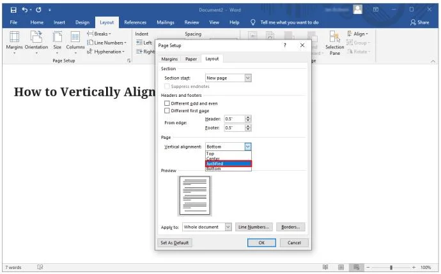Open the page Size tool

[x=57, y=43]
